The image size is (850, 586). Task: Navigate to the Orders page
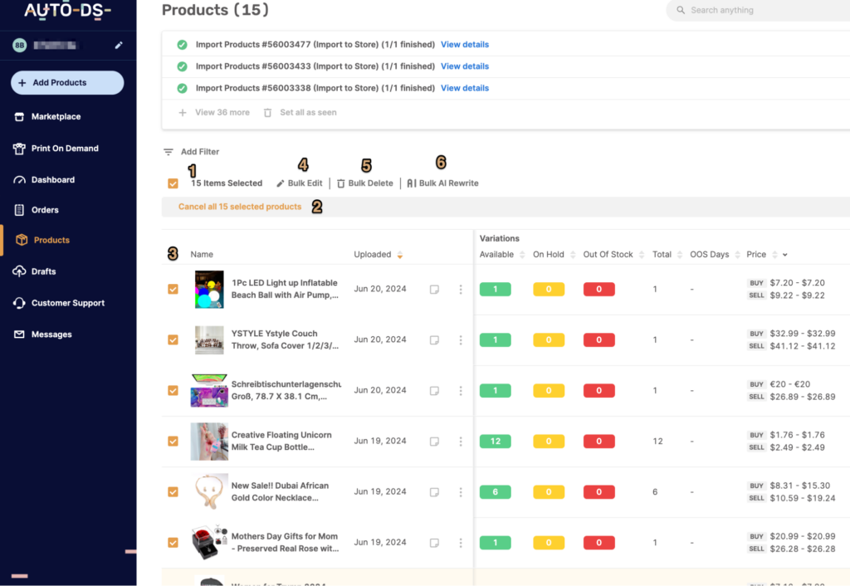tap(45, 210)
